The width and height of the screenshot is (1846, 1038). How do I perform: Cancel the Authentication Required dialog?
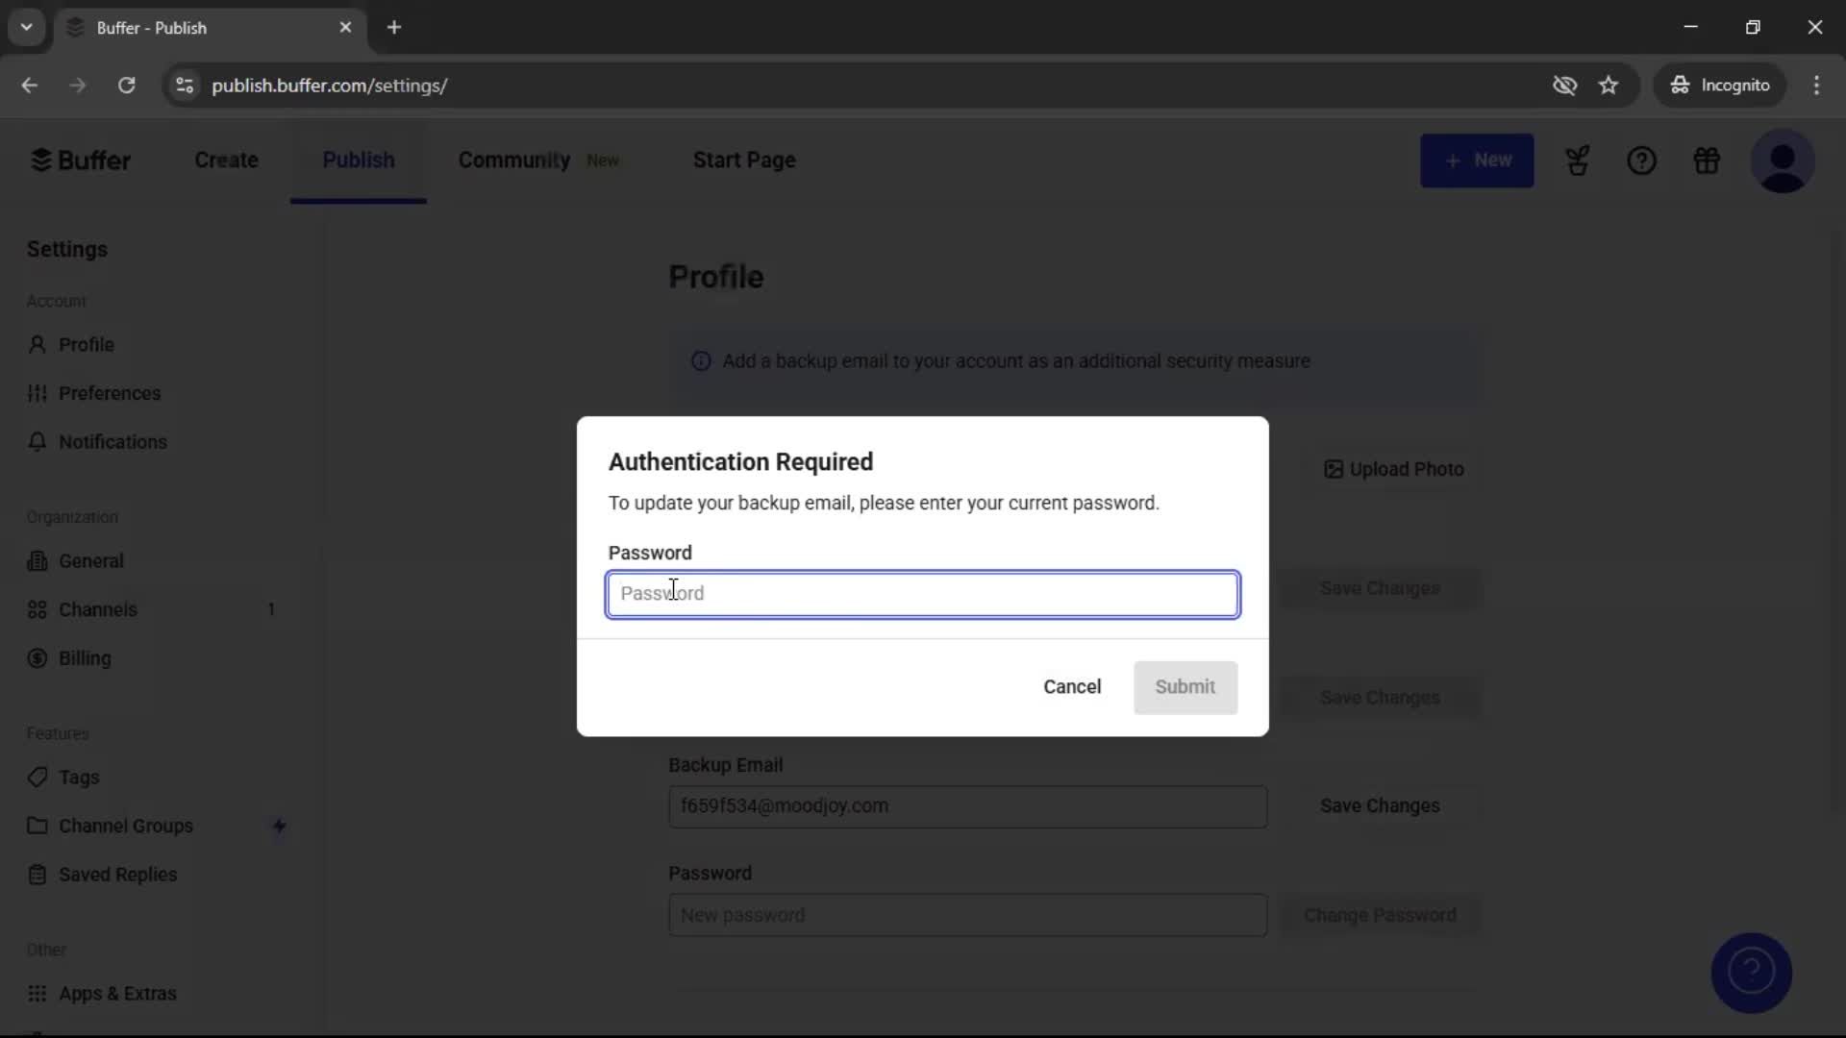(1072, 686)
